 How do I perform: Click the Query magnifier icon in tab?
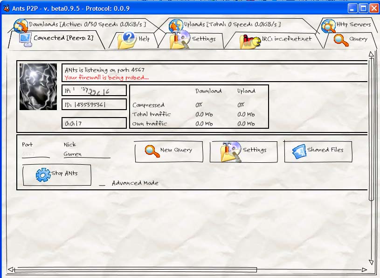point(341,40)
